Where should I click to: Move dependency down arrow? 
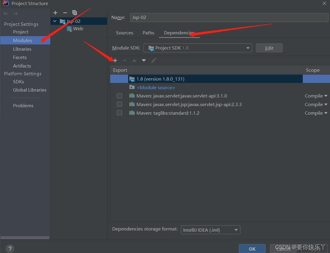point(144,61)
